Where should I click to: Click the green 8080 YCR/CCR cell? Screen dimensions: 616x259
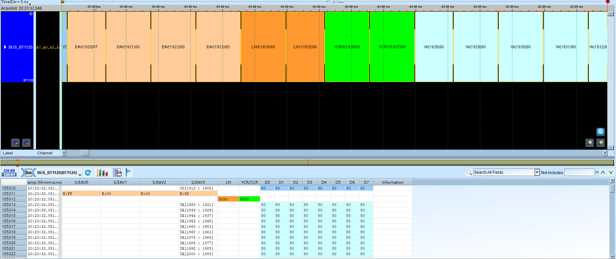click(249, 199)
